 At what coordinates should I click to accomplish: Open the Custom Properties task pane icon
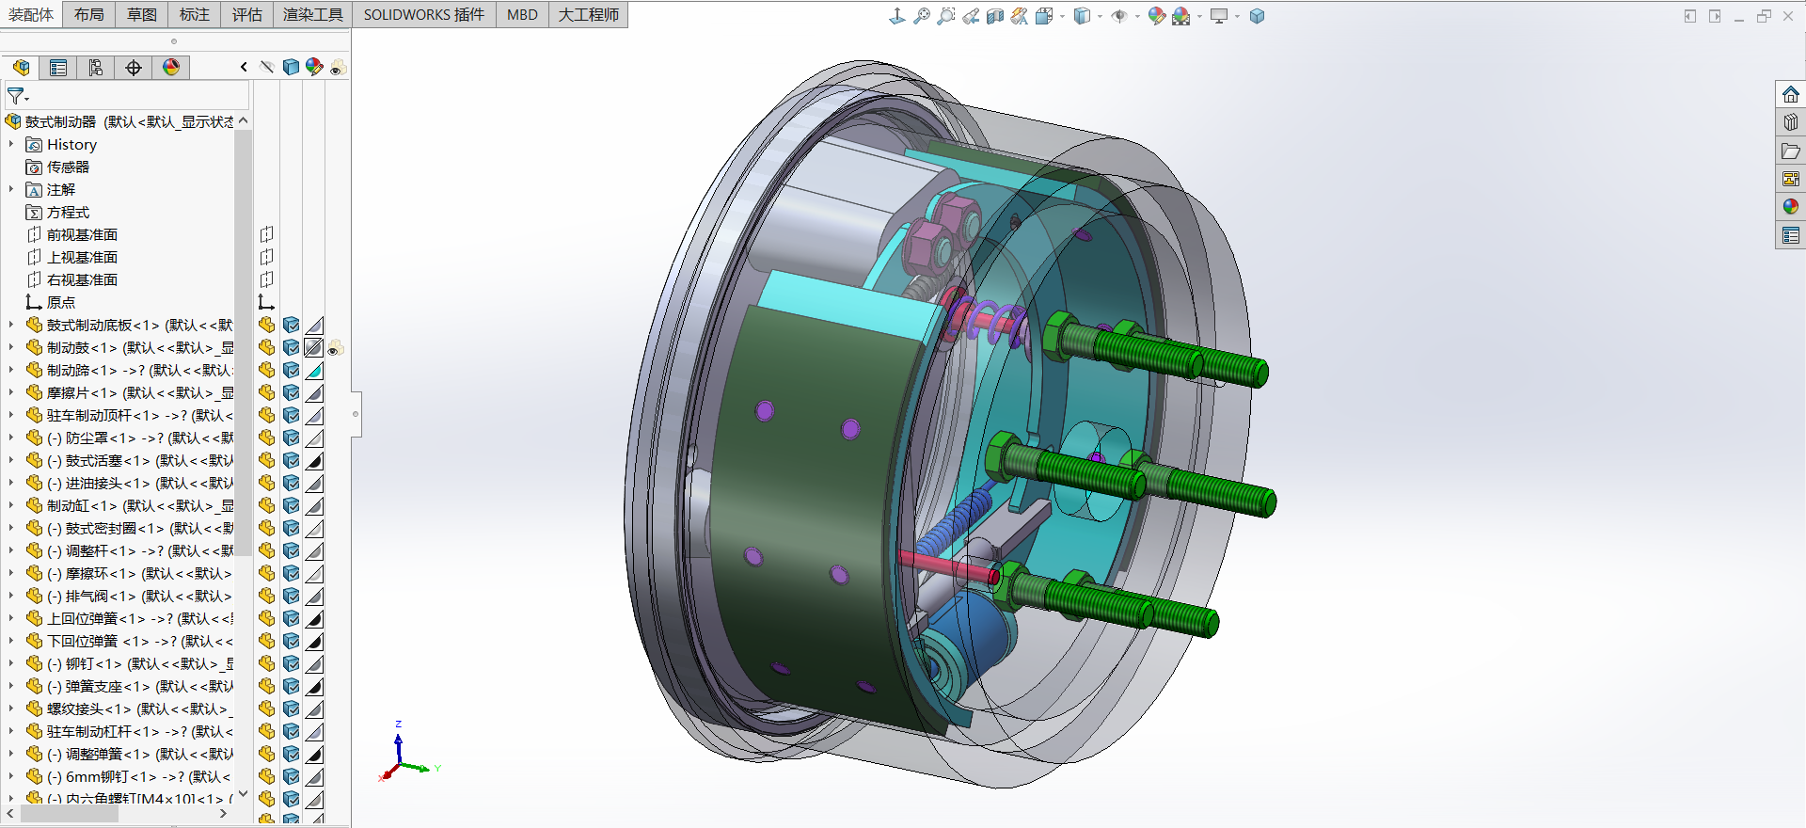pyautogui.click(x=1791, y=235)
